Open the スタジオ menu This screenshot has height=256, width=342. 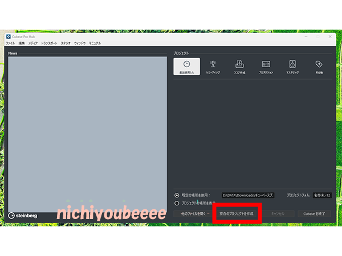tap(66, 43)
